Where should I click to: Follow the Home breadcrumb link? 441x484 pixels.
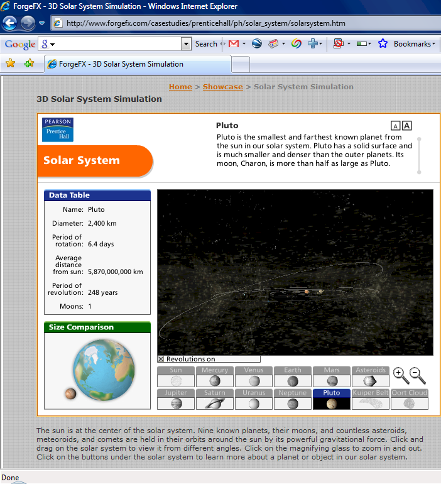pos(180,87)
